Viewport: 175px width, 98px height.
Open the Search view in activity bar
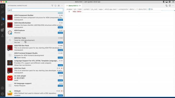(2, 12)
